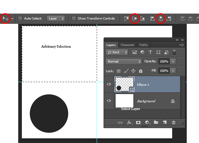This screenshot has height=143, width=199.
Task: Switch to the Layers tab
Action: click(x=111, y=45)
